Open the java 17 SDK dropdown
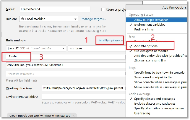Image resolution: width=190 pixels, height=120 pixels. (x=36, y=48)
